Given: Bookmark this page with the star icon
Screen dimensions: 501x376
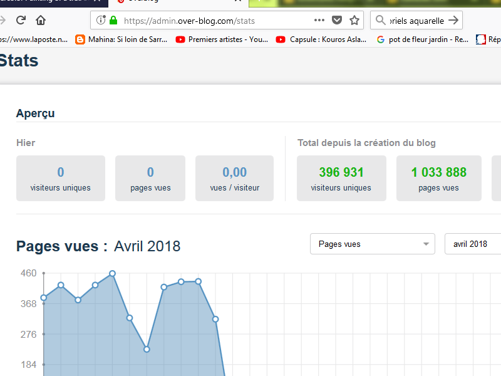Looking at the screenshot, I should (x=354, y=21).
